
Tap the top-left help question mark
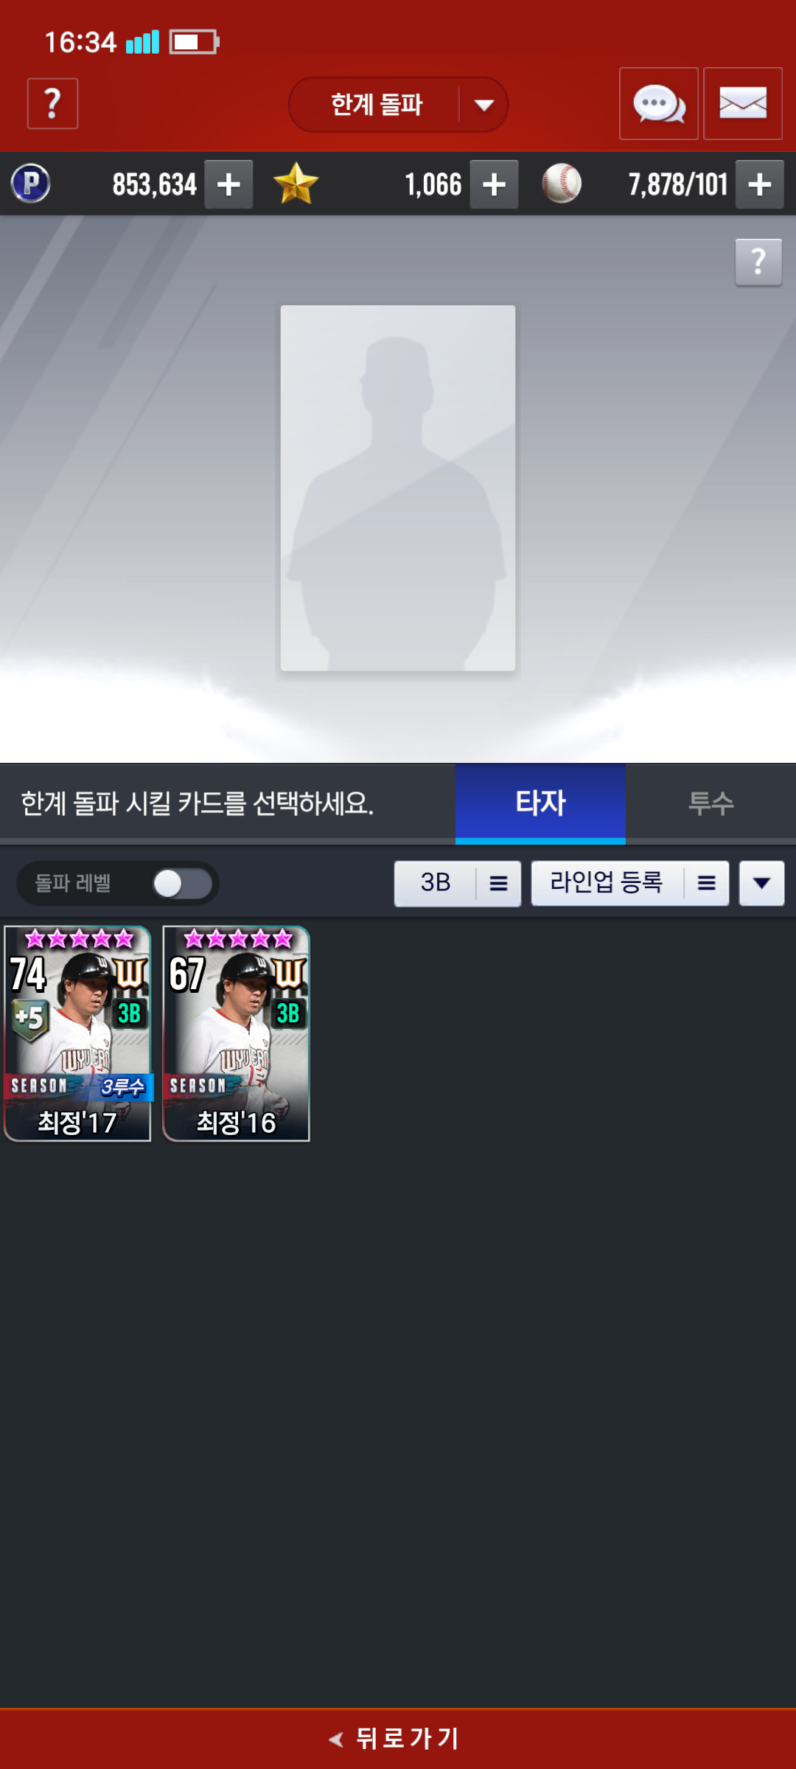pos(52,103)
